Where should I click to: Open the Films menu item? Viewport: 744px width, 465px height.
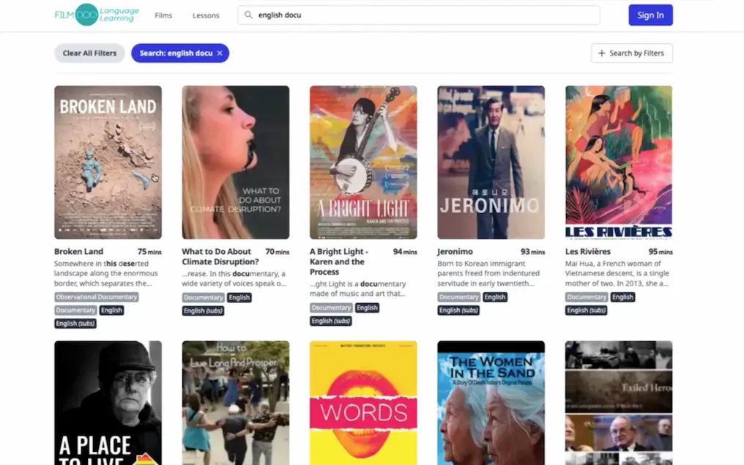tap(163, 15)
